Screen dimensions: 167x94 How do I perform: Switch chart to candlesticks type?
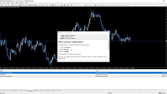point(42,5)
